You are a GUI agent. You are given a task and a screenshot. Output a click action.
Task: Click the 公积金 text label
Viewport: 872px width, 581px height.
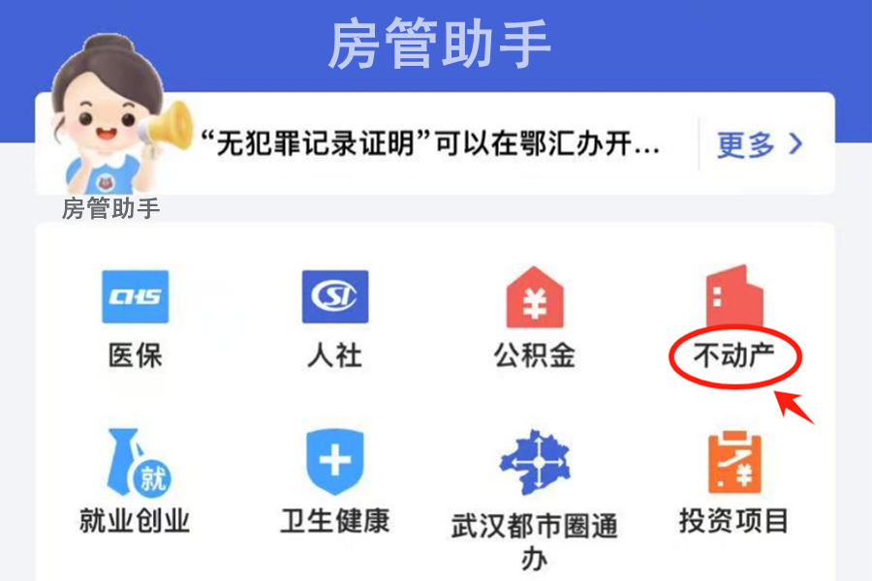click(535, 354)
